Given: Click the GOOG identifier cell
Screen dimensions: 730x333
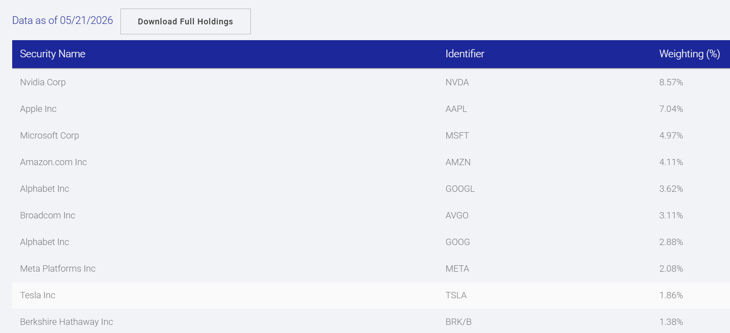Looking at the screenshot, I should [x=457, y=242].
